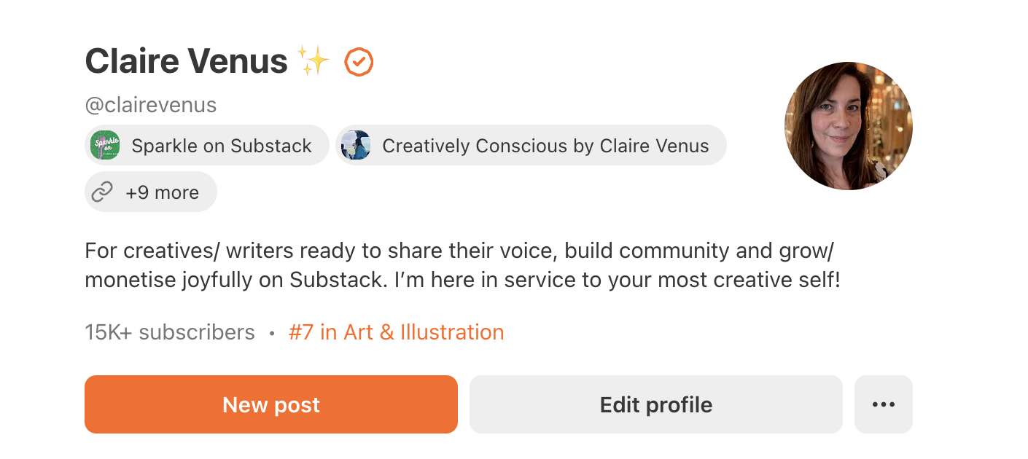The image size is (1028, 459).
Task: Click the @clairevenus handle
Action: click(x=151, y=105)
